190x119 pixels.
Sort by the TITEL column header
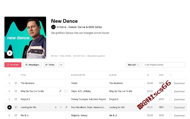point(23,75)
